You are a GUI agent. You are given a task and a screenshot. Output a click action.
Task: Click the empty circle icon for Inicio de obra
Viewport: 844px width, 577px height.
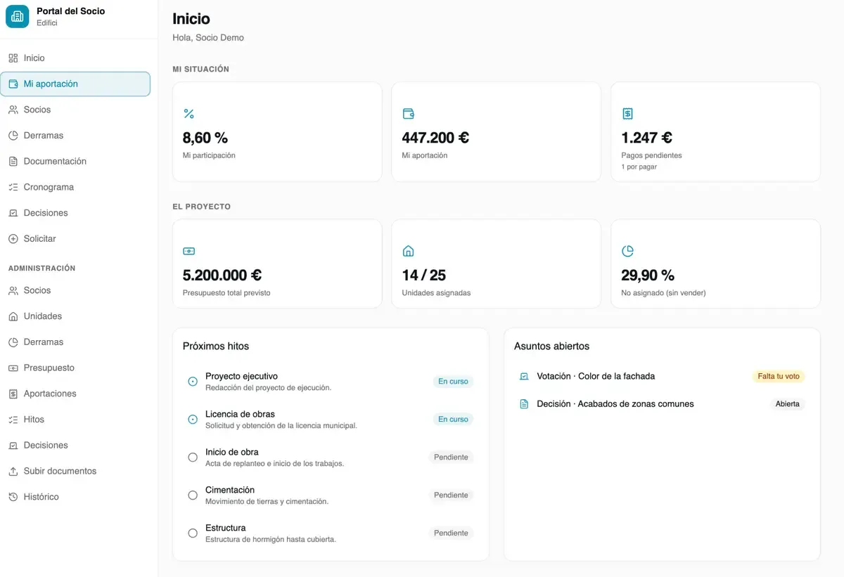point(193,458)
